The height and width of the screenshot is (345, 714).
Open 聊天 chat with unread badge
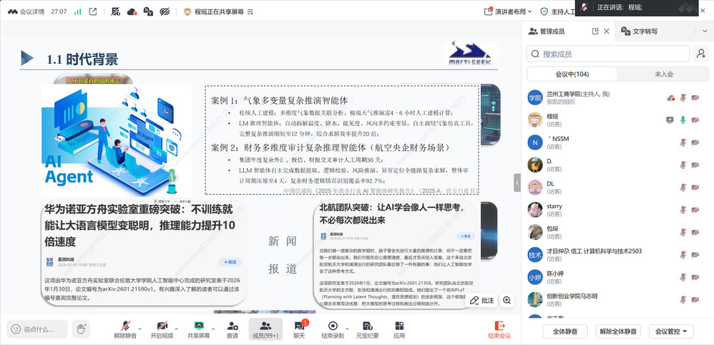(x=299, y=330)
